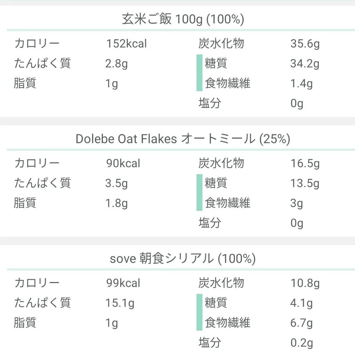Click the 0.2g 塩分 value
Image resolution: width=355 pixels, height=355 pixels.
point(301,343)
